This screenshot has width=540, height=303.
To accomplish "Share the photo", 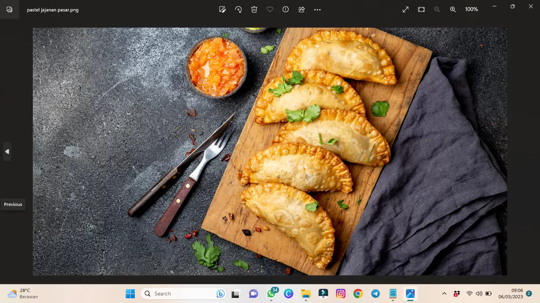I will [x=301, y=9].
